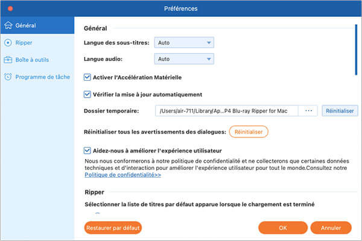This screenshot has height=241, width=362.
Task: Expand the Langue audio dropdown
Action: coord(184,59)
